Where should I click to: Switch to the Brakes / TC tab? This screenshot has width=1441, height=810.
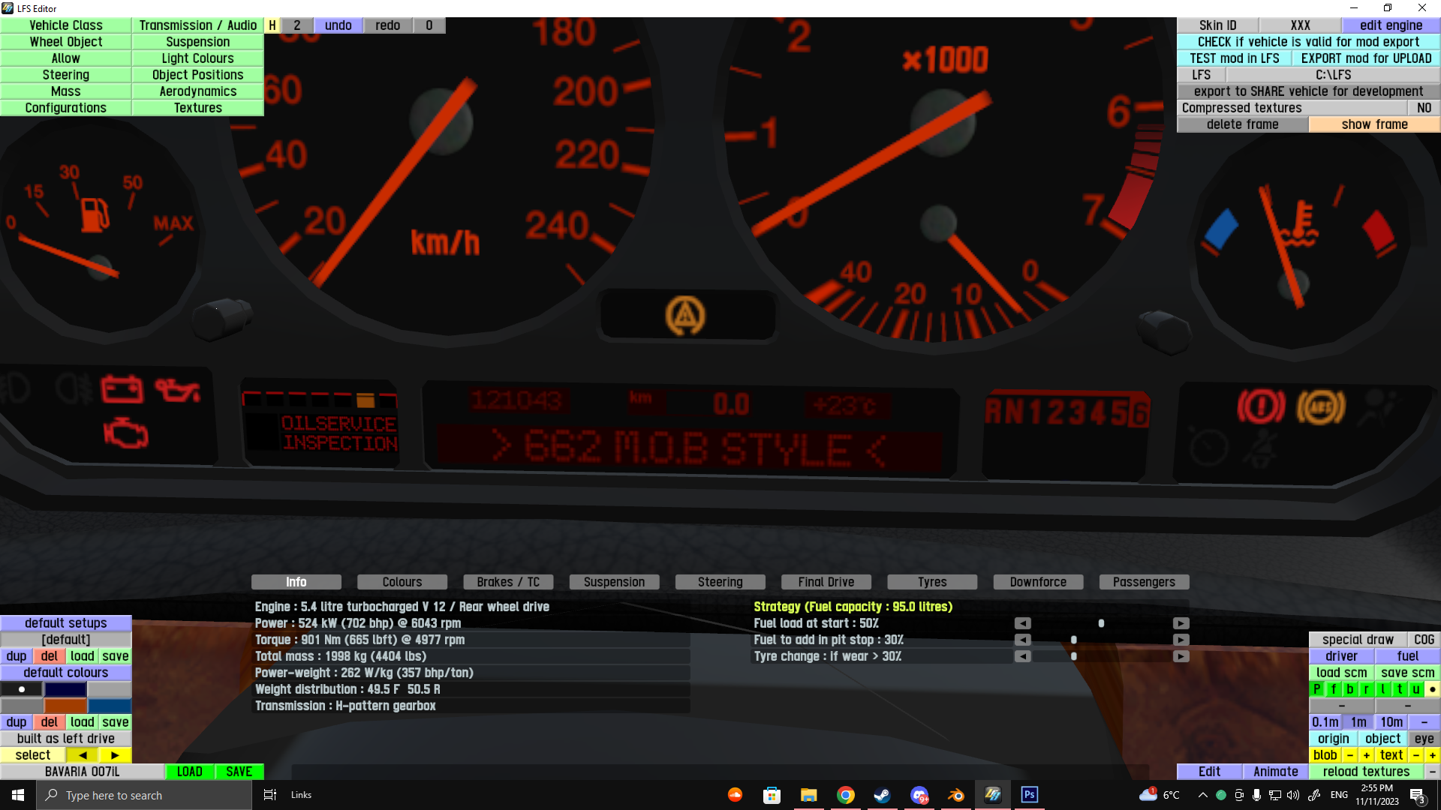click(508, 582)
